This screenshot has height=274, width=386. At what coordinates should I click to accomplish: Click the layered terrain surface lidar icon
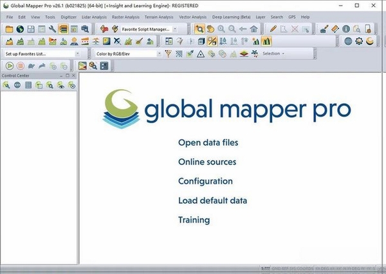(244, 54)
